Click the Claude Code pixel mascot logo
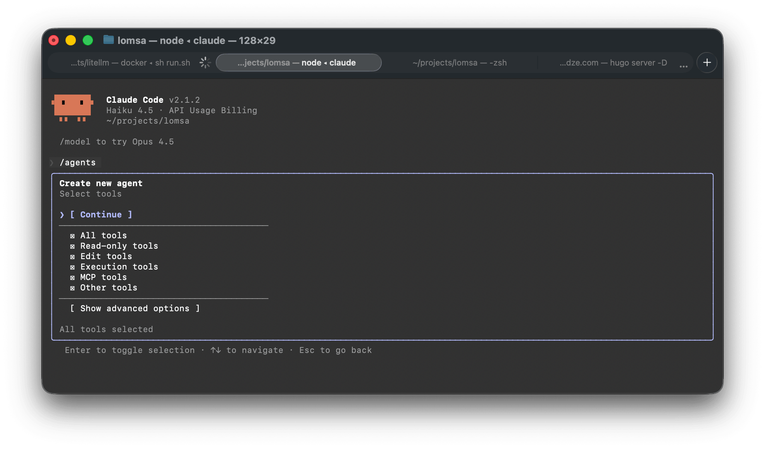This screenshot has height=449, width=765. 72,108
